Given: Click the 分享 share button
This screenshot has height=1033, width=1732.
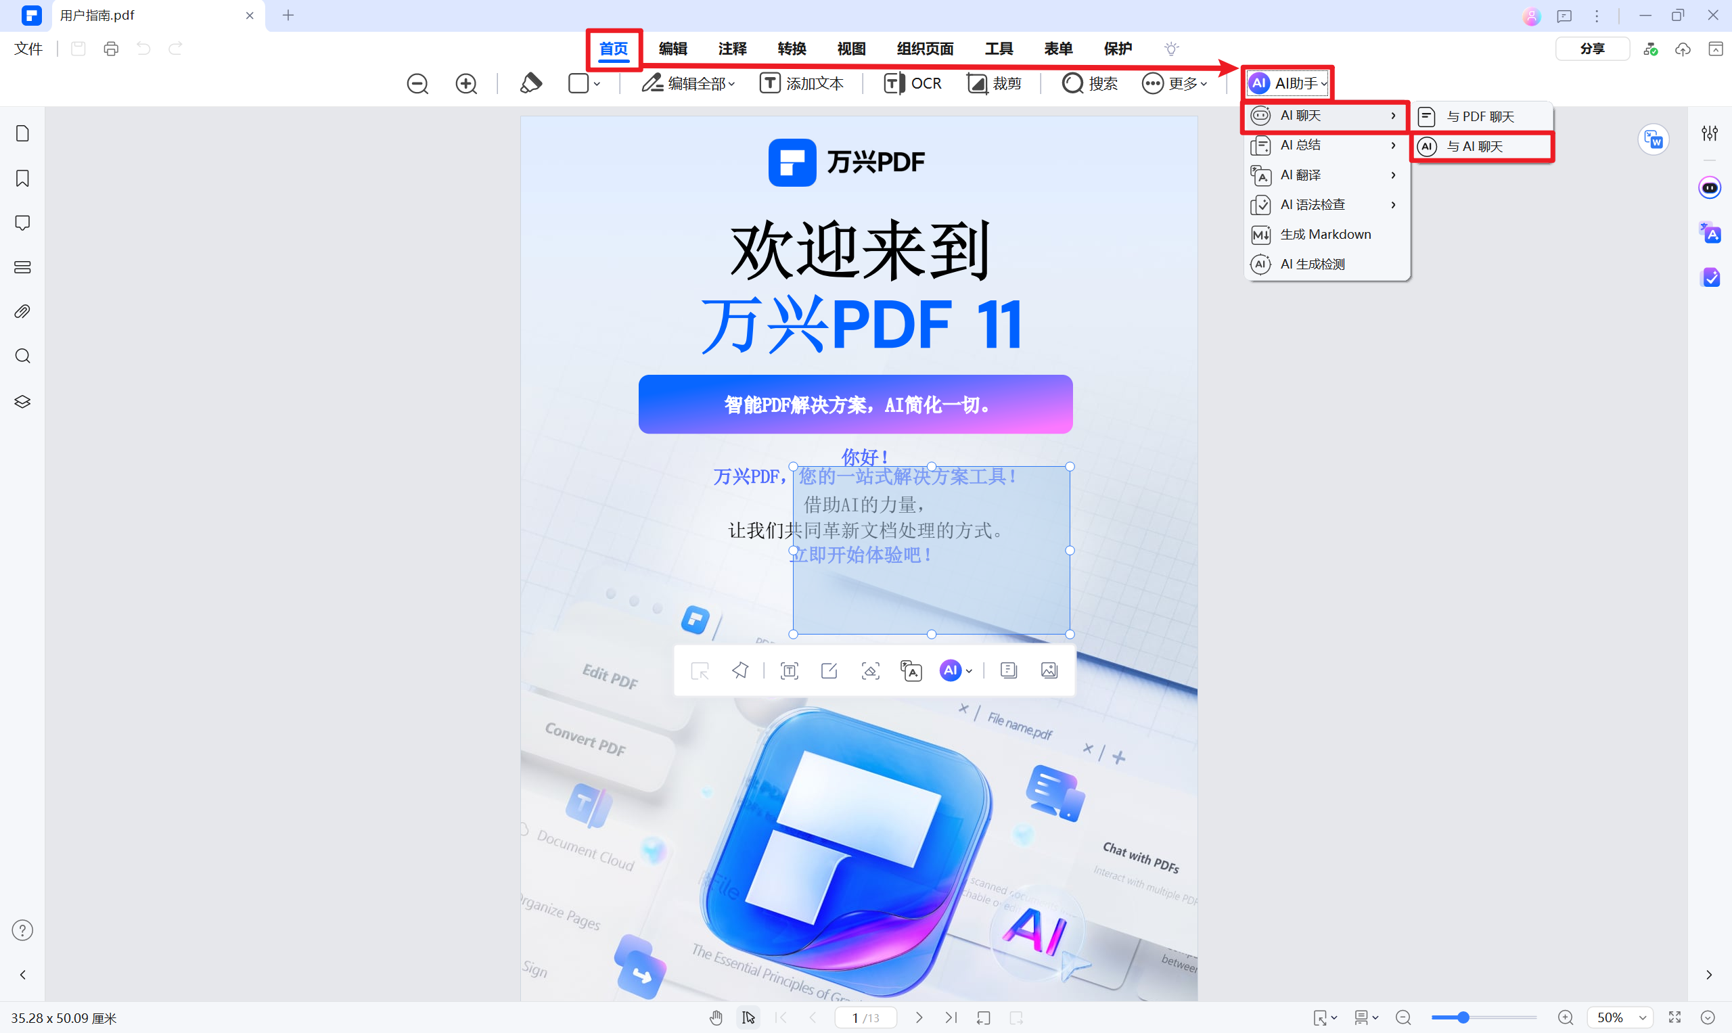Looking at the screenshot, I should (1591, 49).
